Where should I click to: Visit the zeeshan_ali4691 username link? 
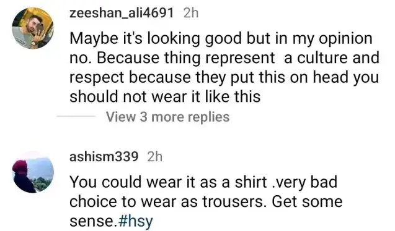pyautogui.click(x=122, y=13)
